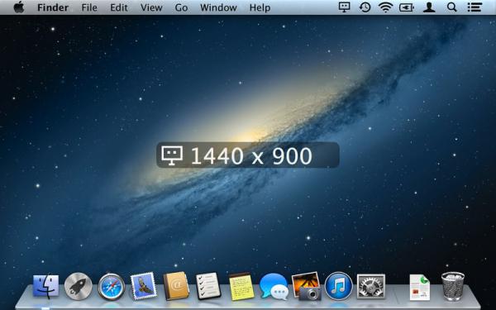Open System Preferences gear icon
Screen dimensions: 496x310
tap(371, 286)
